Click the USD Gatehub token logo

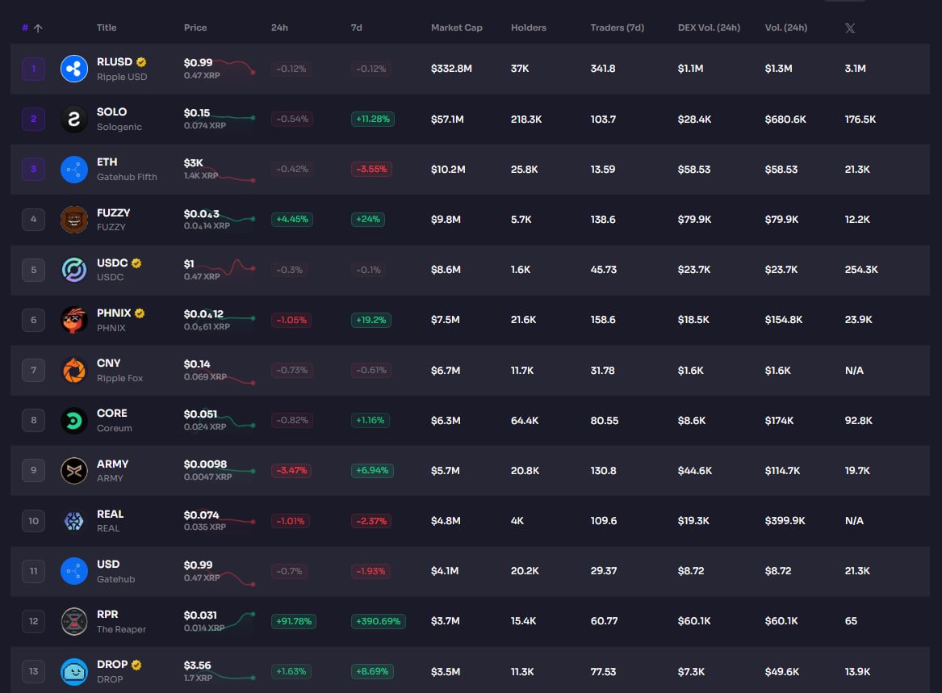[74, 571]
